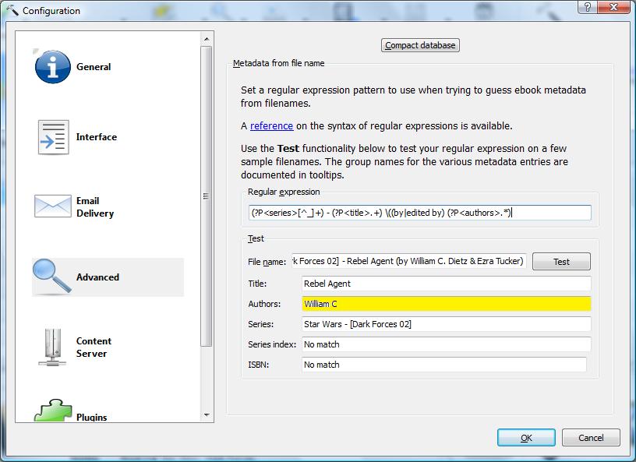Open the Email Delivery envelope icon
The image size is (636, 462).
coord(53,206)
